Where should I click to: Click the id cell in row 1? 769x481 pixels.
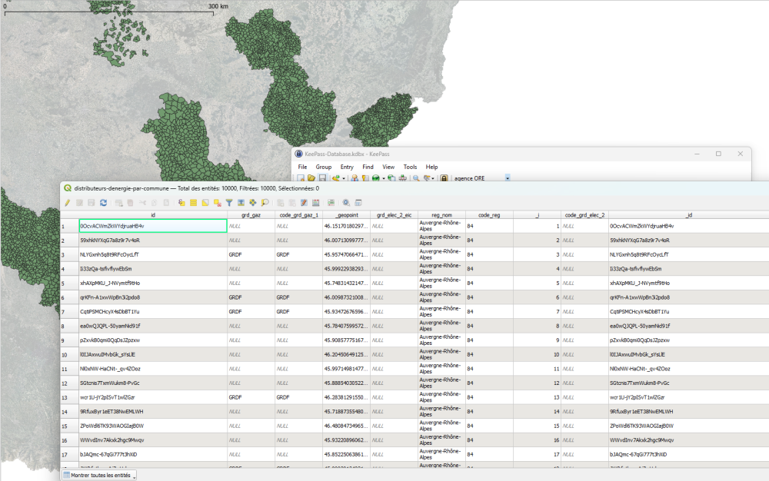tap(153, 226)
